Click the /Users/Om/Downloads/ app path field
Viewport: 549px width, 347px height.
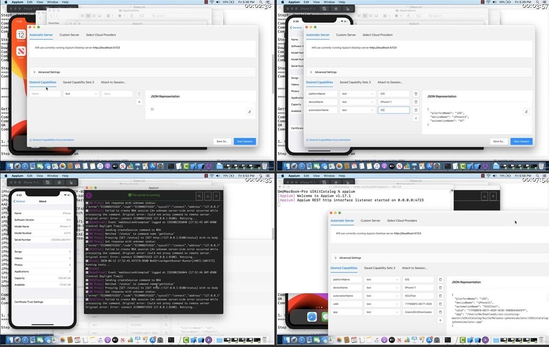(418, 312)
